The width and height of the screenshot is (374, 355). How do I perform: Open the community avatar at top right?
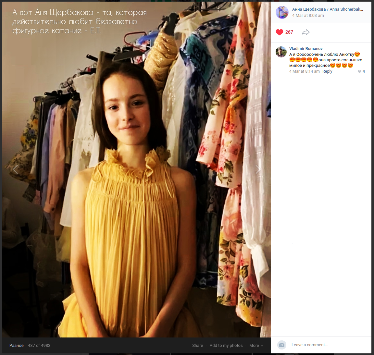tap(282, 12)
